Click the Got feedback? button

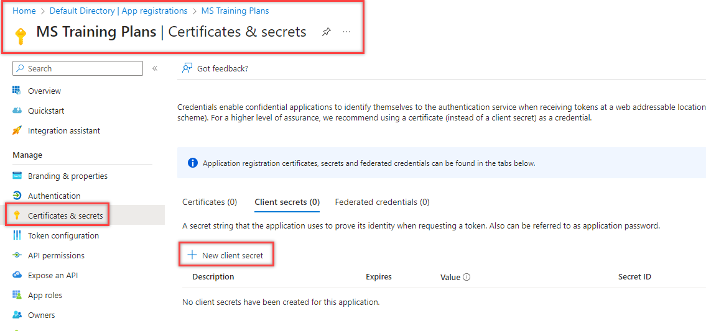coord(215,68)
